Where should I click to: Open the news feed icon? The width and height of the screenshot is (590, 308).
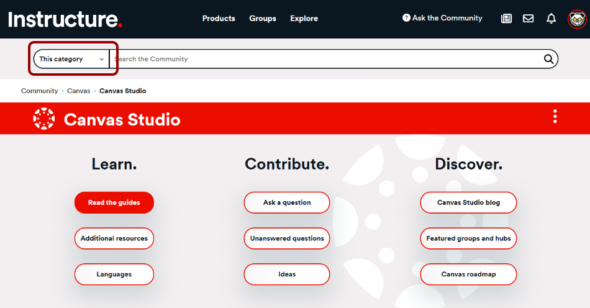506,19
